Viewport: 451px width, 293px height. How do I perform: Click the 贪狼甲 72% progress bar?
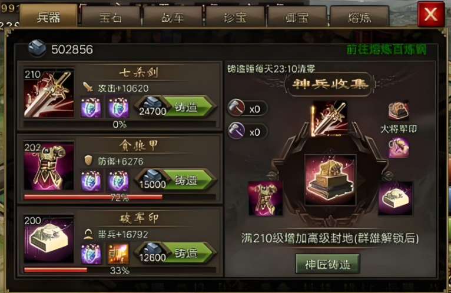(x=120, y=197)
